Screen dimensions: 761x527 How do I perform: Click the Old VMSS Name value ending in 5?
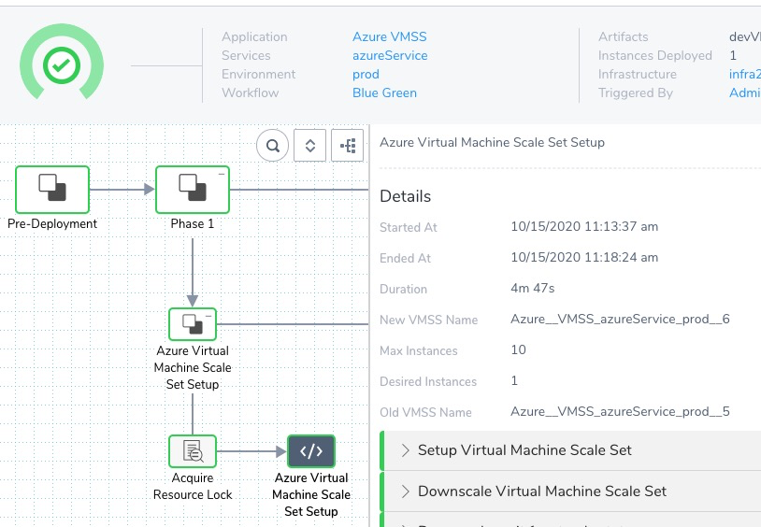click(620, 411)
